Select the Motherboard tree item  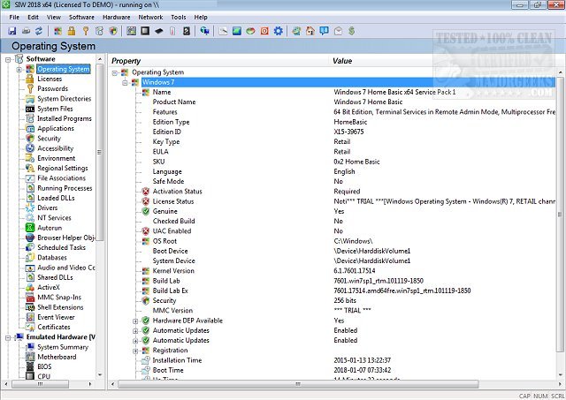pos(56,357)
